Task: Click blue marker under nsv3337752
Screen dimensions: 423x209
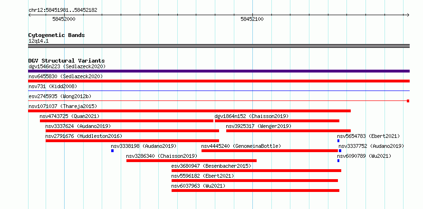Action: pyautogui.click(x=340, y=151)
